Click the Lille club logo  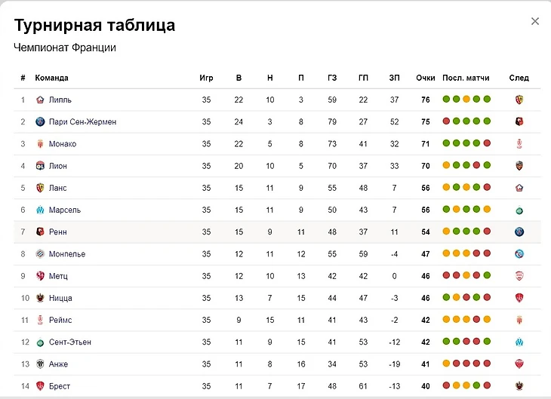point(40,100)
